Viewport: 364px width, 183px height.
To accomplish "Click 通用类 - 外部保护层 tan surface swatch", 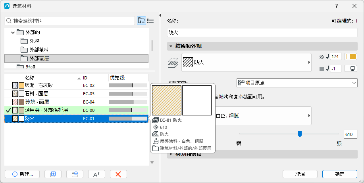I will click(21, 110).
